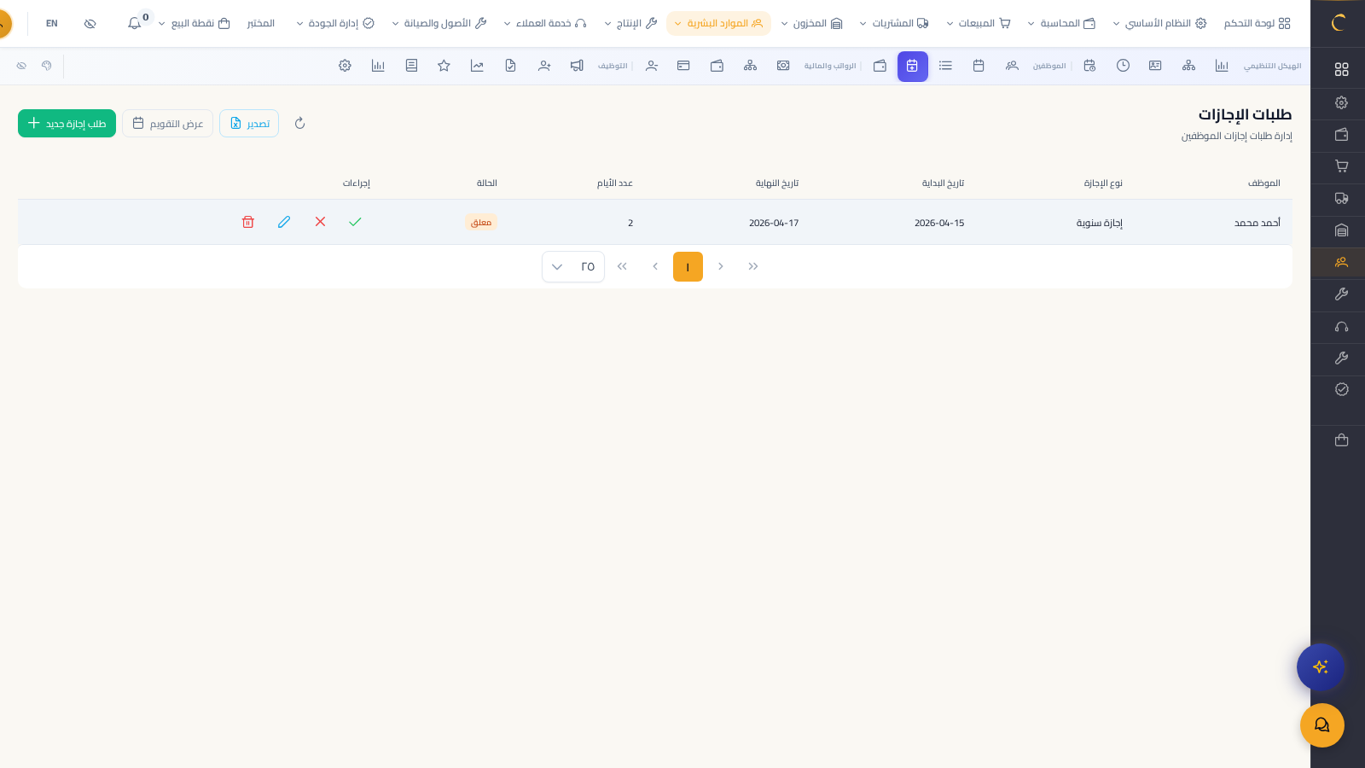Delete the leave request with the trash icon
This screenshot has width=1365, height=768.
click(x=247, y=222)
